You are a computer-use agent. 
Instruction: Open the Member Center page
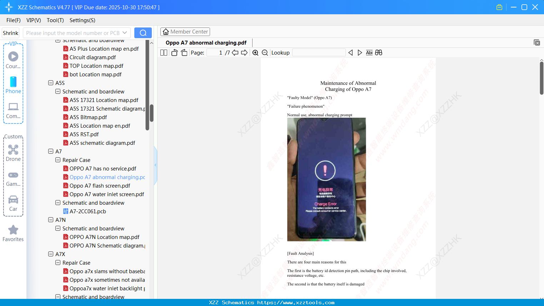185,31
